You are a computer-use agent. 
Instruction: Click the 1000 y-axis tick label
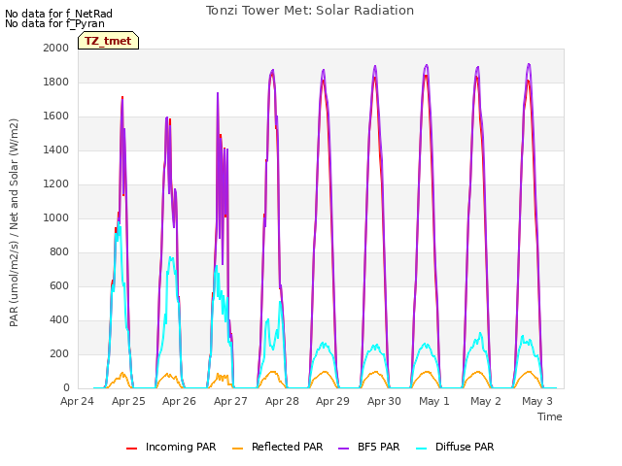tap(56, 217)
